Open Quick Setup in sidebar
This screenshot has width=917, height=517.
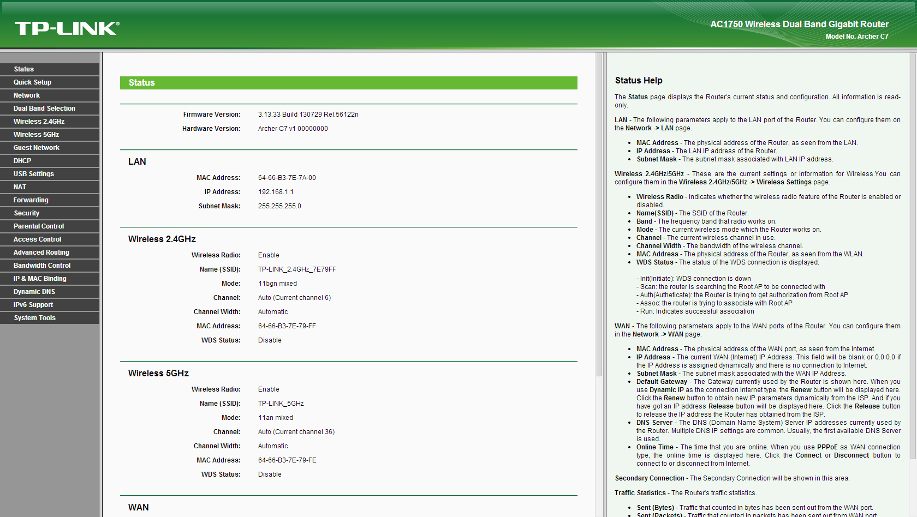point(50,82)
